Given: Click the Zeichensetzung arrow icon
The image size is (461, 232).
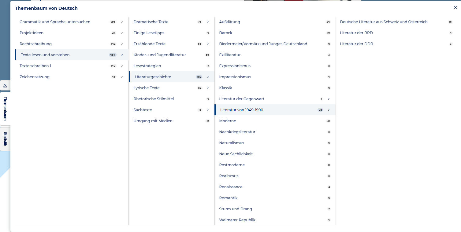Looking at the screenshot, I should click(x=122, y=77).
